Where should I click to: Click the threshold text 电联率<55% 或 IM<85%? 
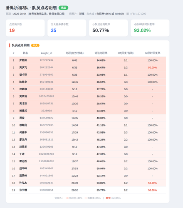point(110,14)
